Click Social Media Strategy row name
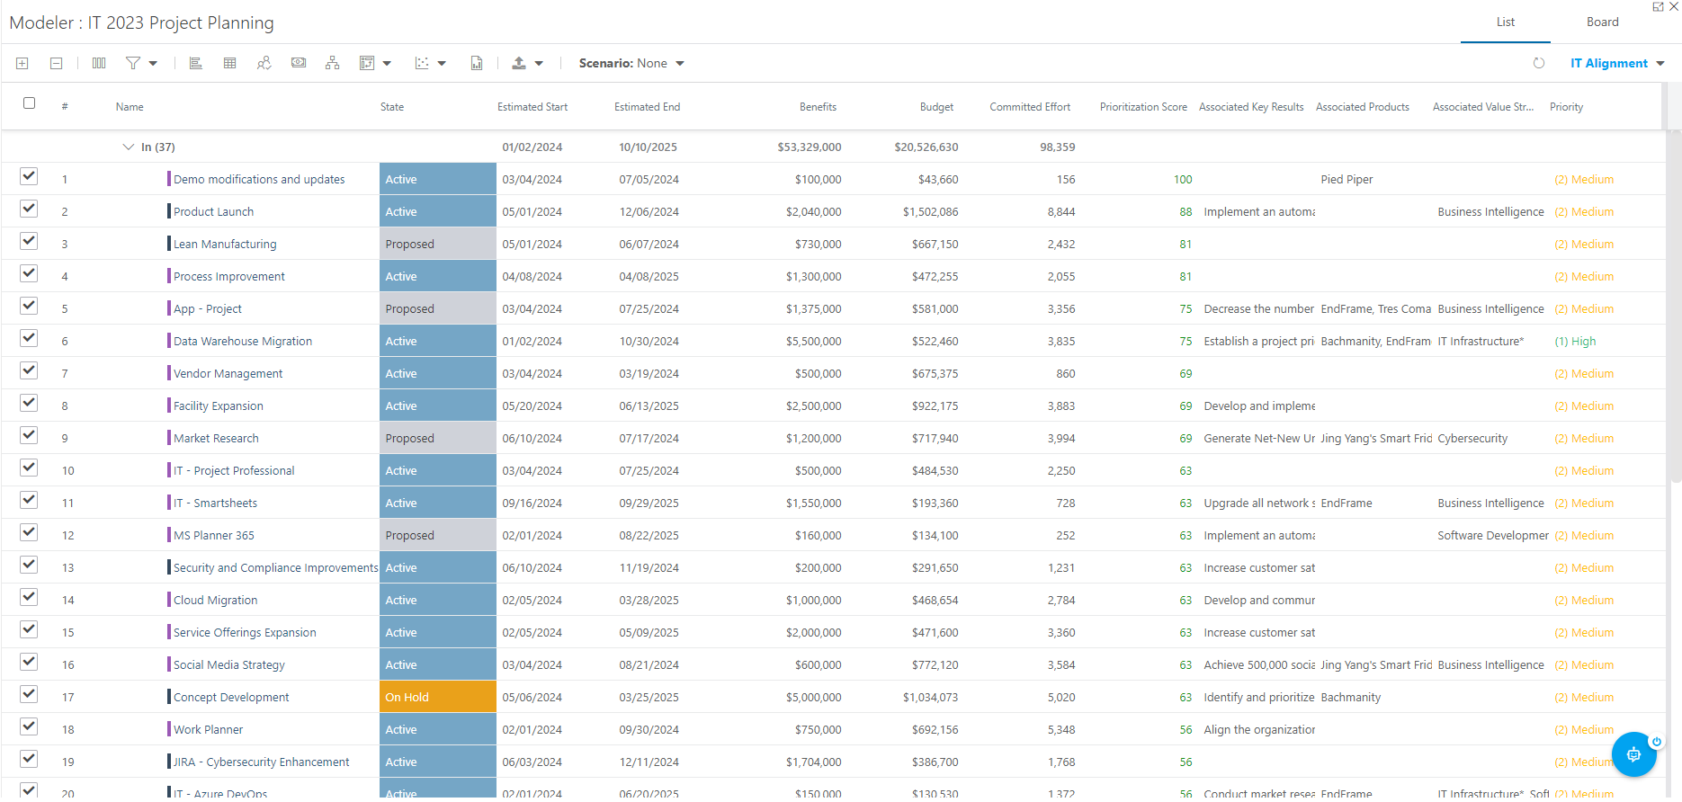The width and height of the screenshot is (1682, 802). click(x=229, y=665)
